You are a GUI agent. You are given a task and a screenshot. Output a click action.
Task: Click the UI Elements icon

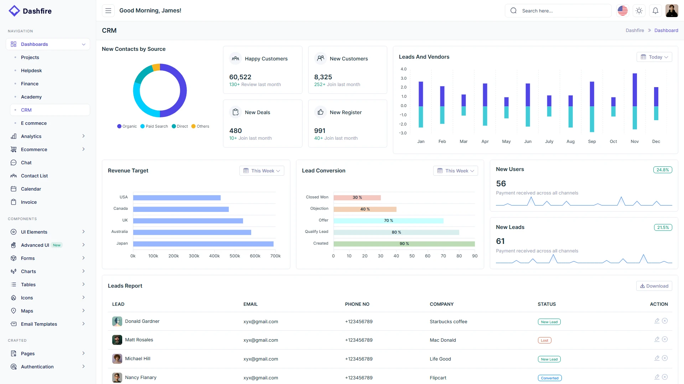pos(14,232)
